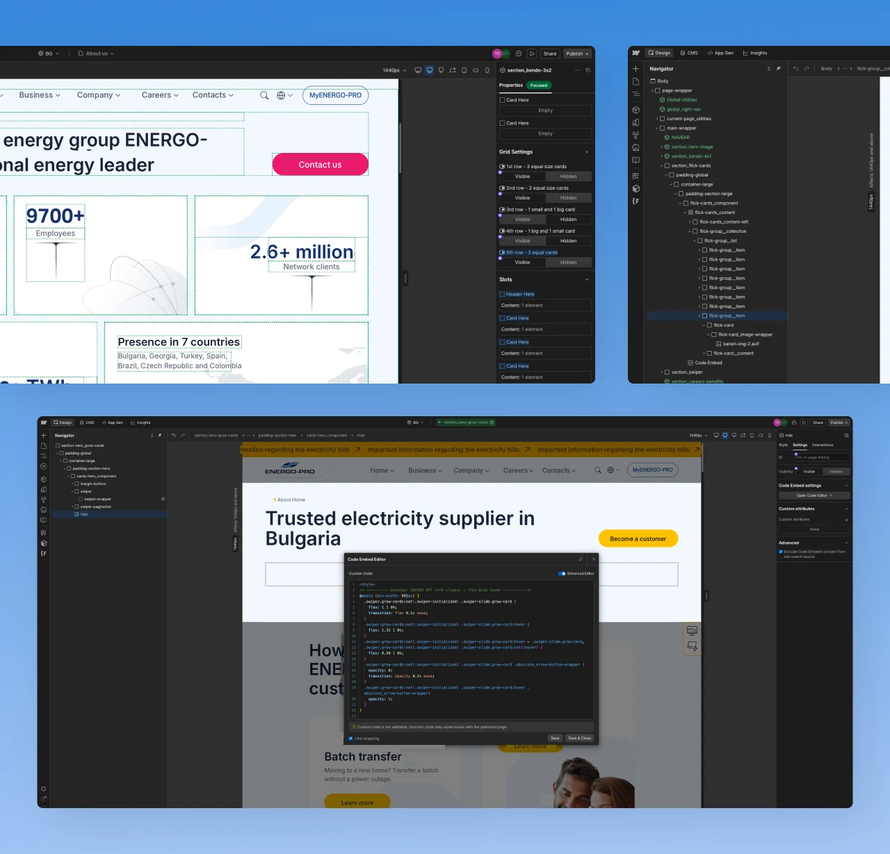Click Webflow logo in top-right window

coord(636,53)
